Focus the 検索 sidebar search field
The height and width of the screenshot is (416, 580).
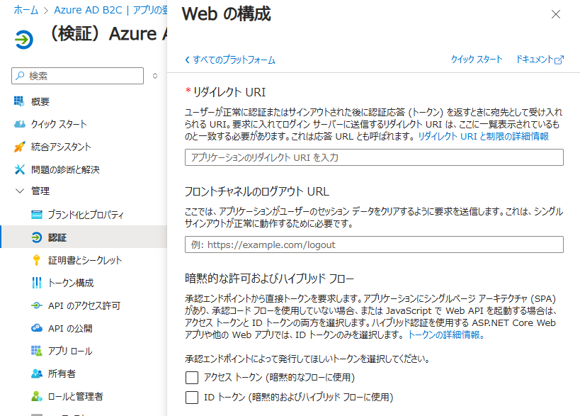78,76
